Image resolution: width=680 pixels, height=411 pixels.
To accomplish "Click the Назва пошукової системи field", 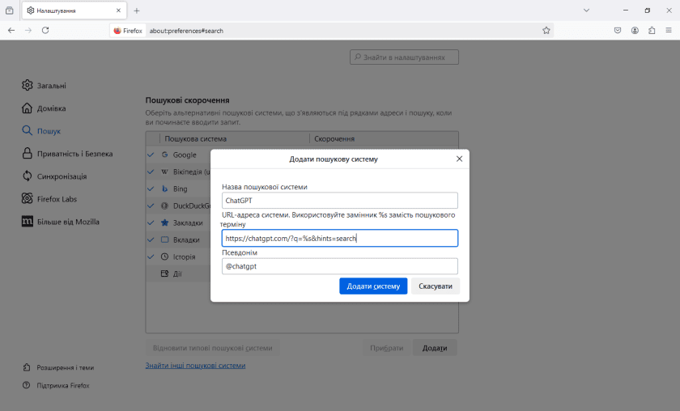I will coord(339,201).
